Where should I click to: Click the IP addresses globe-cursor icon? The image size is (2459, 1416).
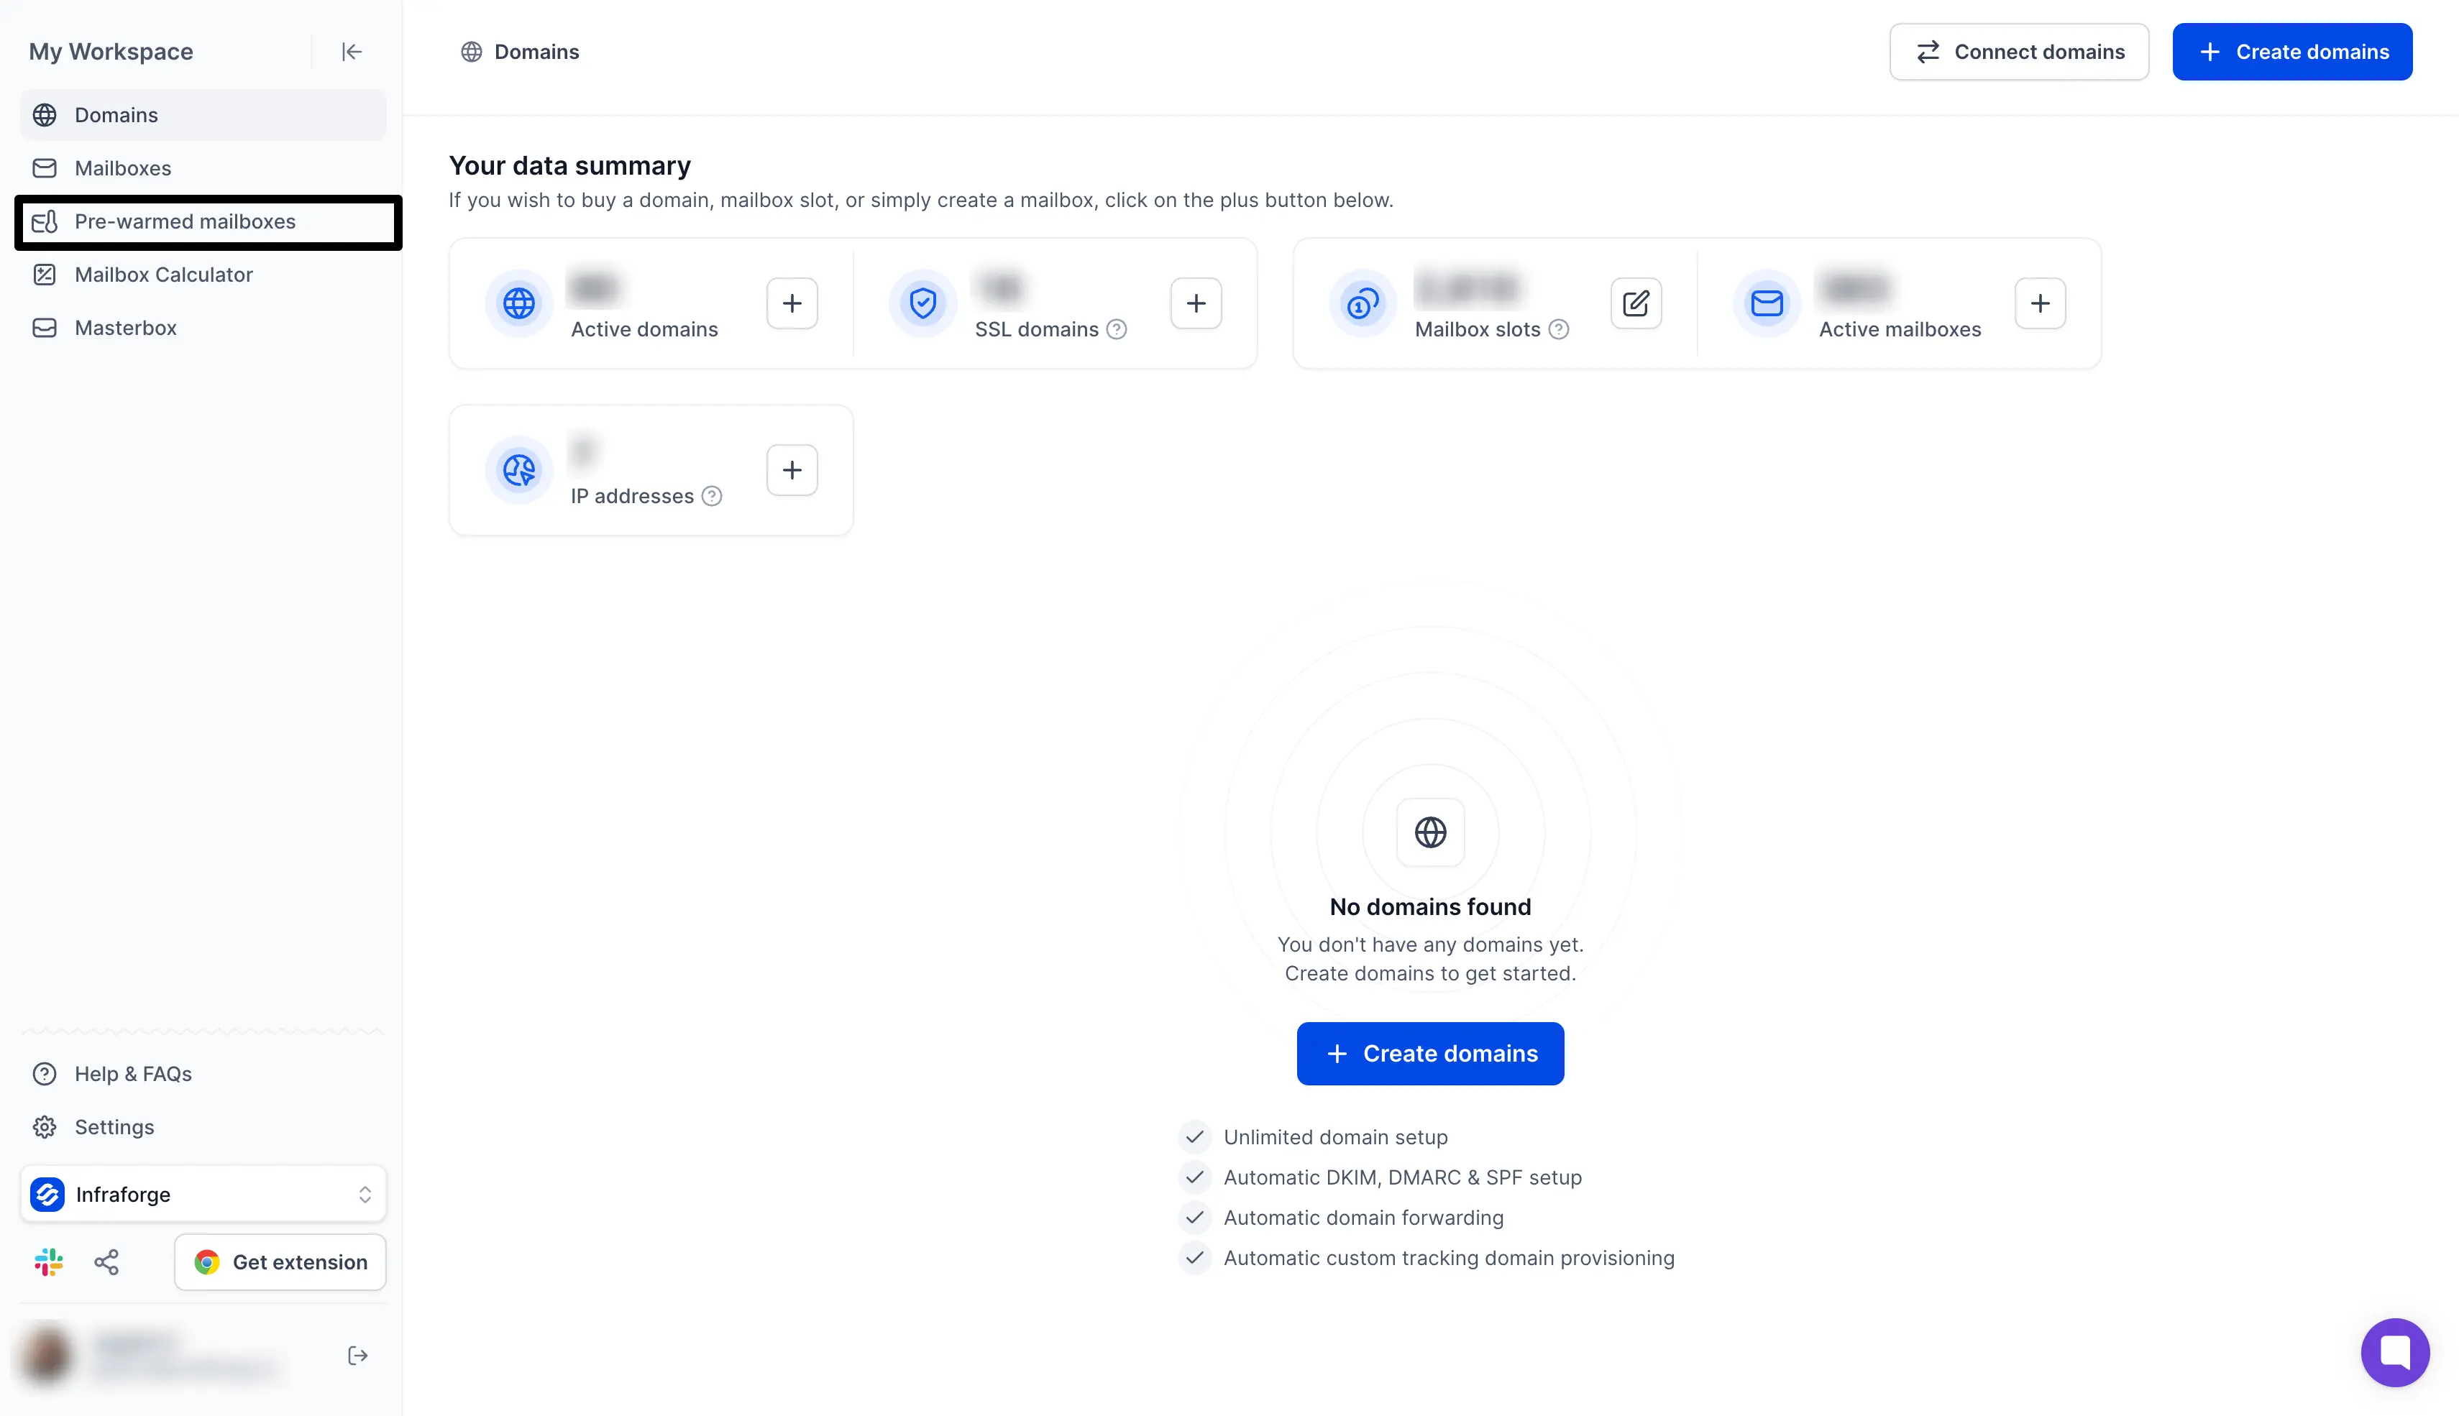click(x=518, y=471)
